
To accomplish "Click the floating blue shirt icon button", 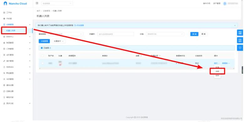I will coord(240,48).
